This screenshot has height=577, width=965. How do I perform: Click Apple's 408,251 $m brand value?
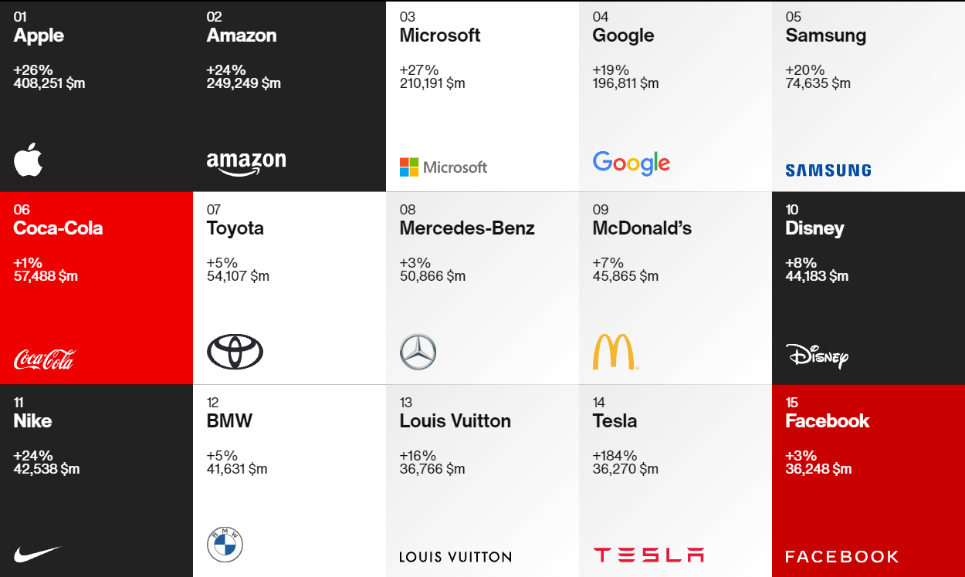pos(49,83)
